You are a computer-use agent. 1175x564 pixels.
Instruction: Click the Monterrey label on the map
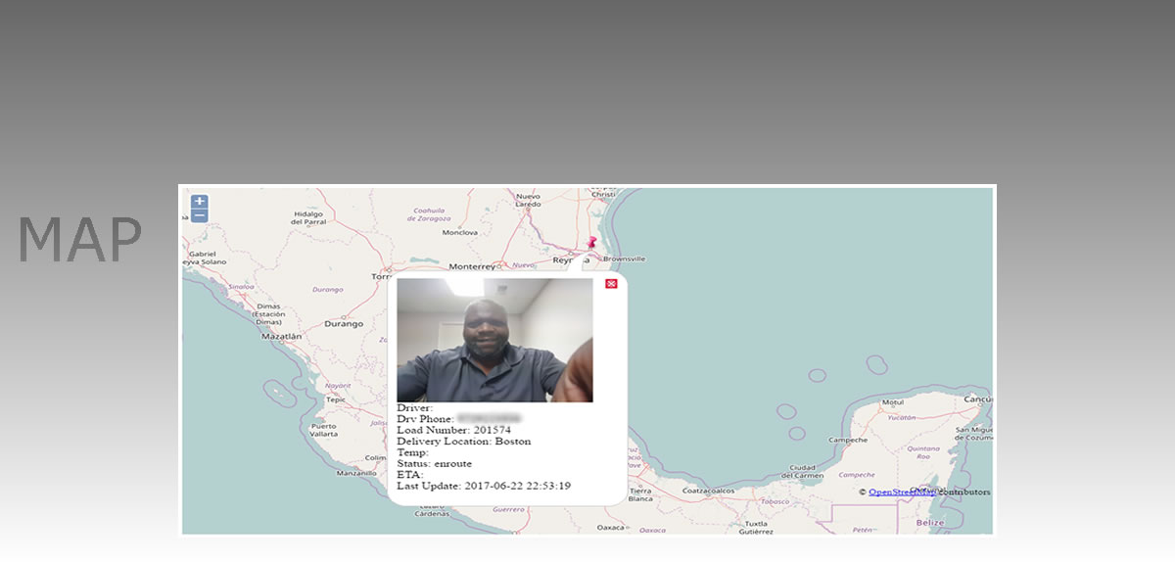(x=474, y=266)
